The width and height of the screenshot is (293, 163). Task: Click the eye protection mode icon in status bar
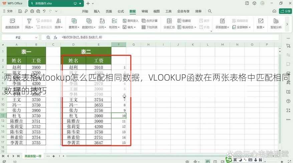coord(187,162)
